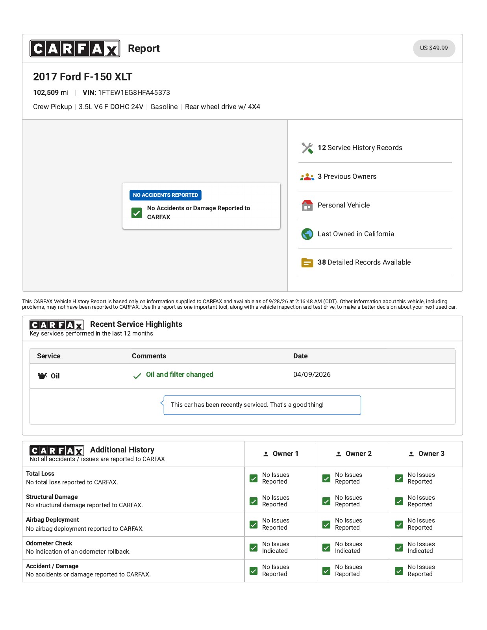Click Total Loss checkmark for Owner 1

click(254, 478)
